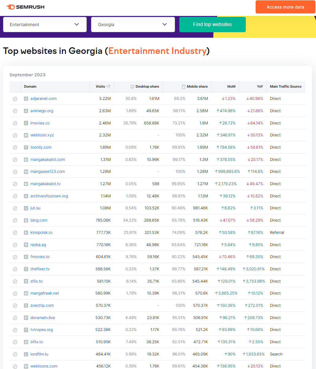Click the block icon for animego.org
The height and width of the screenshot is (369, 316).
tap(15, 111)
